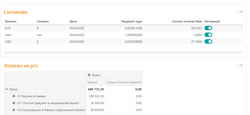Screen dimensions: 250x115
Task: Click the Сумма Остатка в Валюте header
Action: (x=124, y=82)
